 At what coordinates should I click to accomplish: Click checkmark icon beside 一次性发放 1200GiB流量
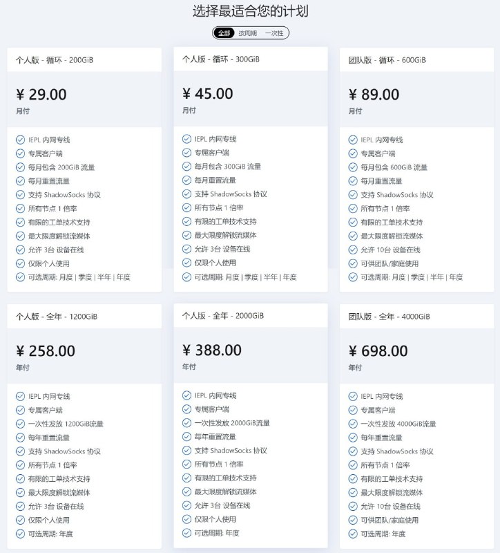point(21,424)
